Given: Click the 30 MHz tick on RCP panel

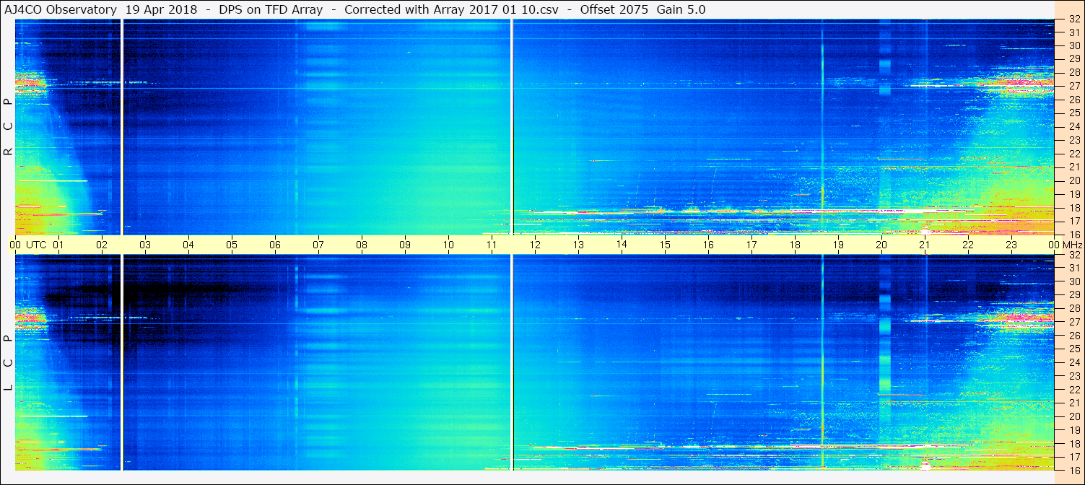Looking at the screenshot, I should 1073,45.
